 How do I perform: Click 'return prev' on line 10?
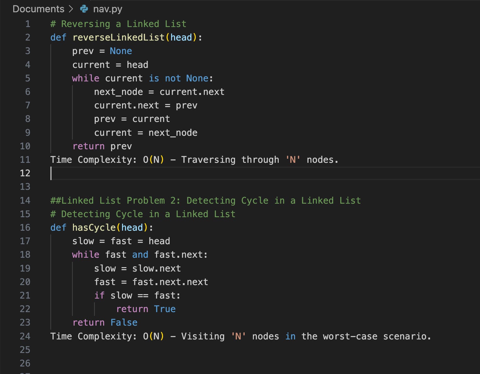point(102,146)
